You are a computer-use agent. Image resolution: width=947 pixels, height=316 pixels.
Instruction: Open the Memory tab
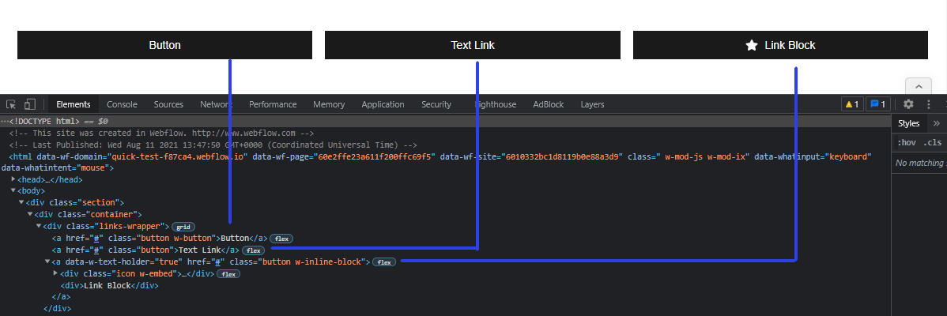(x=329, y=104)
